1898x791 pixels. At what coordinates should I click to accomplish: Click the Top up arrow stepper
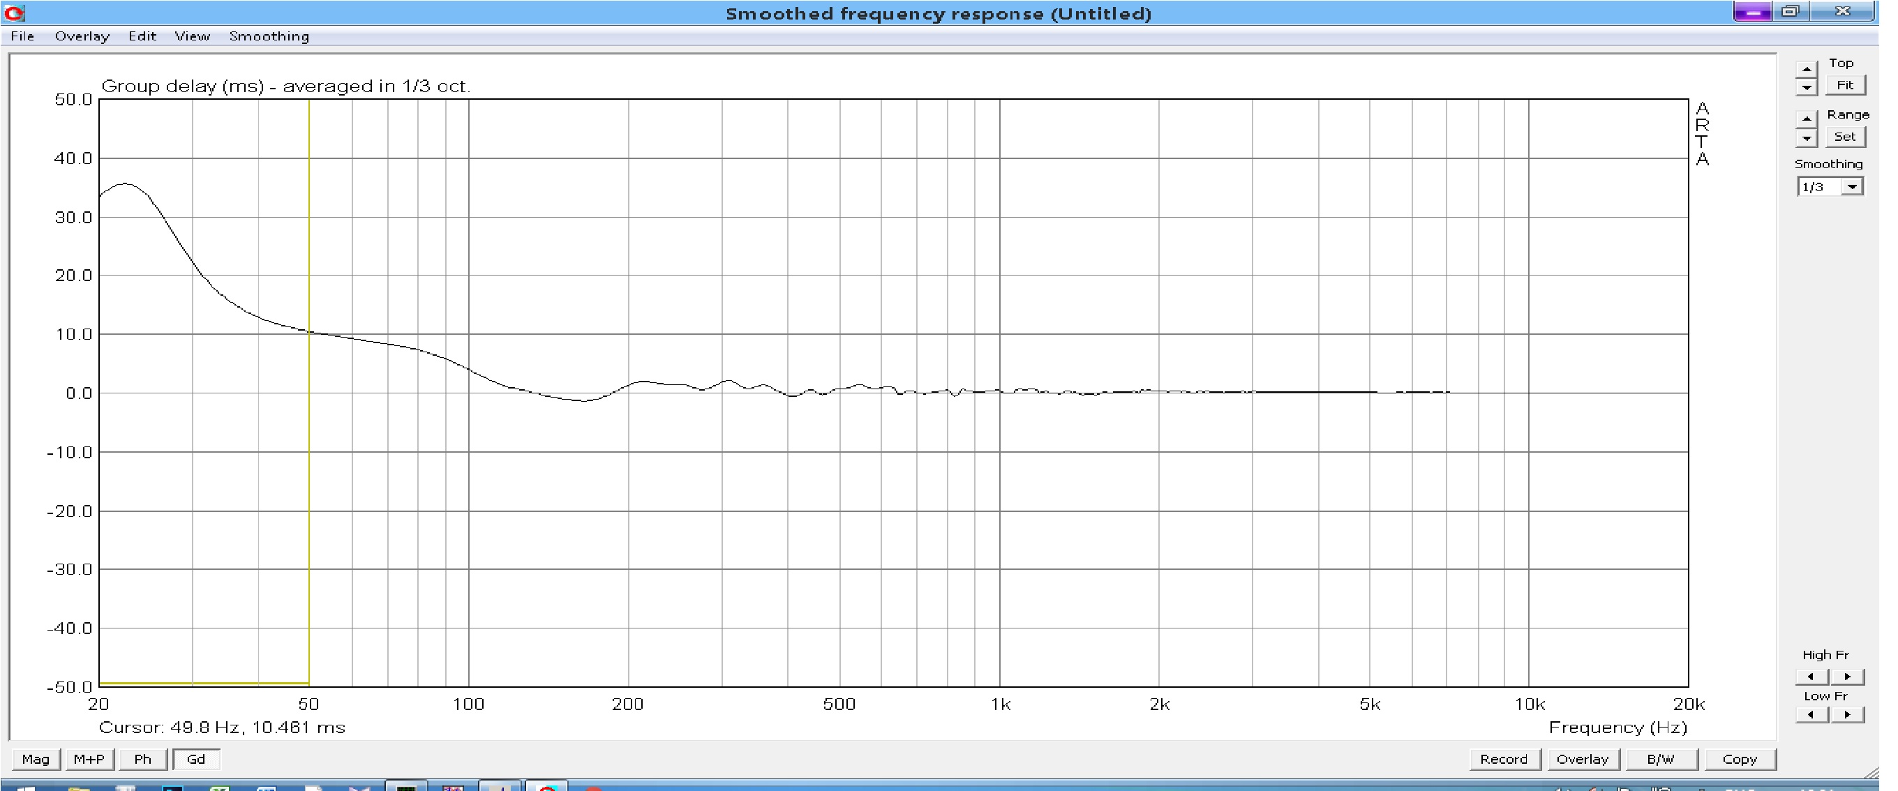coord(1806,69)
